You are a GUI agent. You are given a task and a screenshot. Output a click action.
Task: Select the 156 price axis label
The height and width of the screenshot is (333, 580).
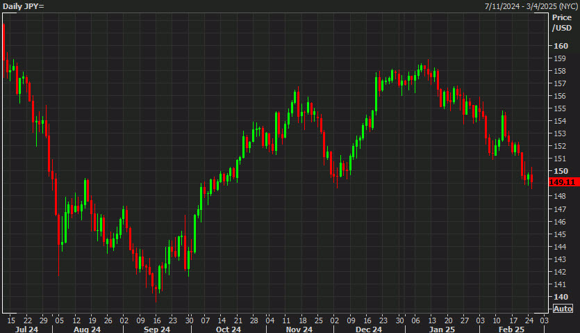[x=560, y=96]
